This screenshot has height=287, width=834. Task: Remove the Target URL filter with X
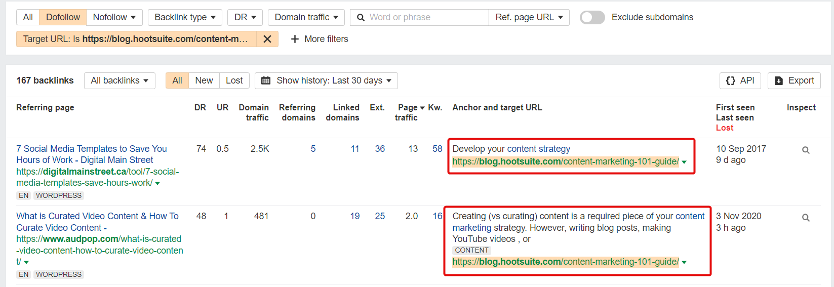pyautogui.click(x=267, y=39)
